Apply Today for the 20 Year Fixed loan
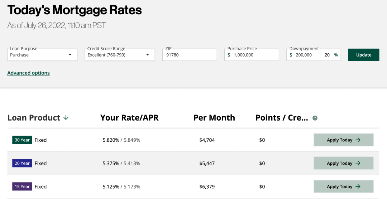 343,163
